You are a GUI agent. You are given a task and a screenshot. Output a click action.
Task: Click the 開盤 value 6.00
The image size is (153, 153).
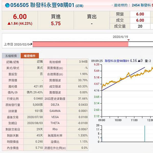(140, 14)
